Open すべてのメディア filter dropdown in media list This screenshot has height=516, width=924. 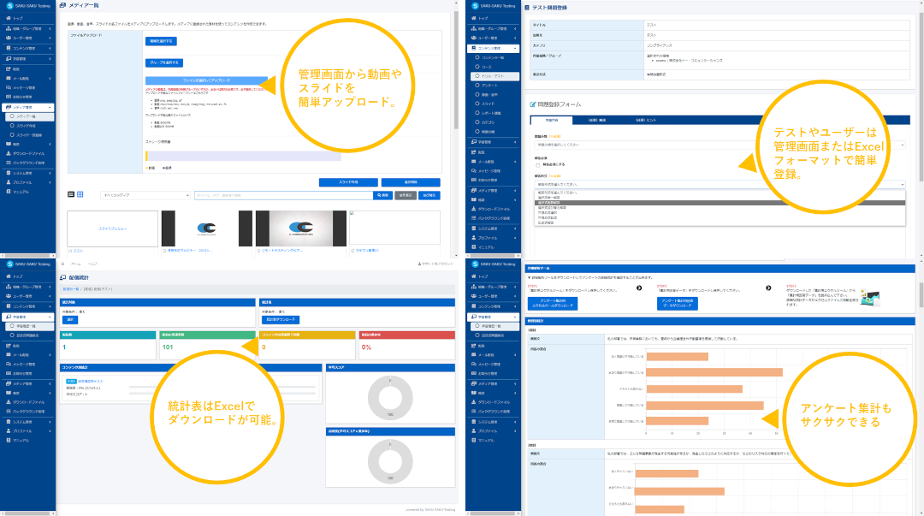click(145, 195)
